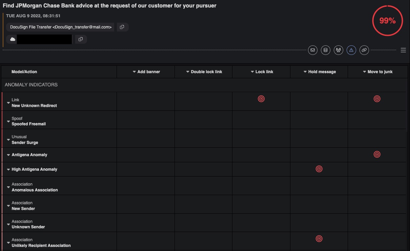
Task: Open the hamburger menu icon
Action: click(x=403, y=50)
